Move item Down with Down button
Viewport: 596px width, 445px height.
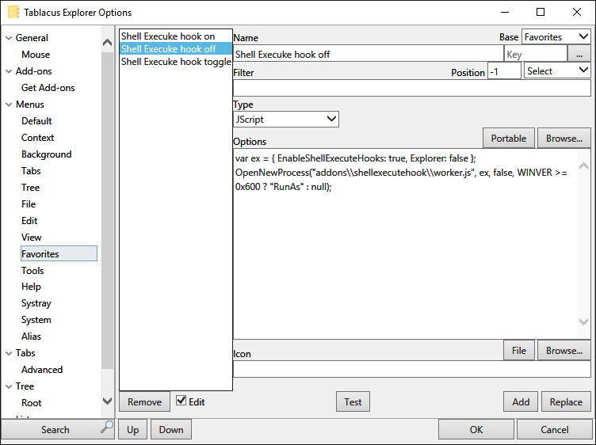[171, 429]
